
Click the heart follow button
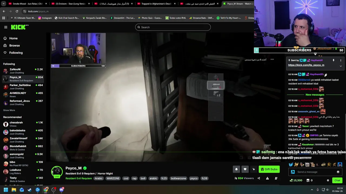click(245, 169)
